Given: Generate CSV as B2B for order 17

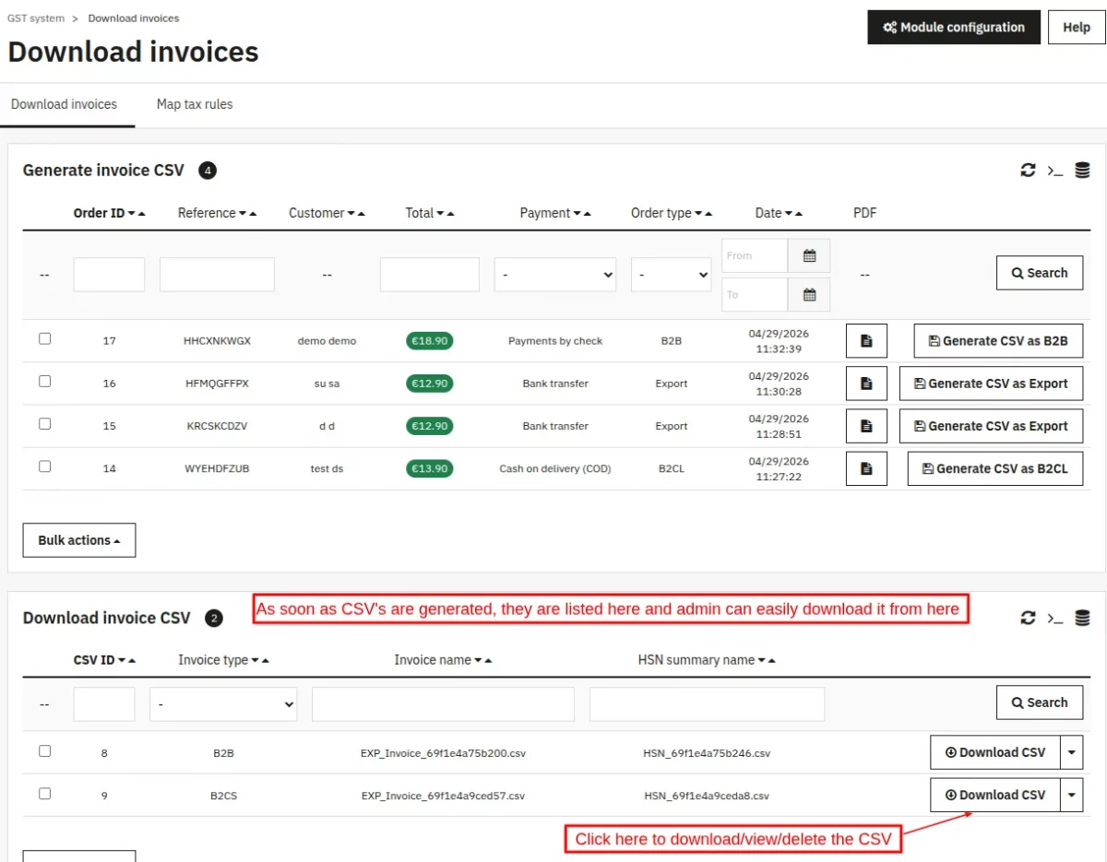Looking at the screenshot, I should pos(998,341).
